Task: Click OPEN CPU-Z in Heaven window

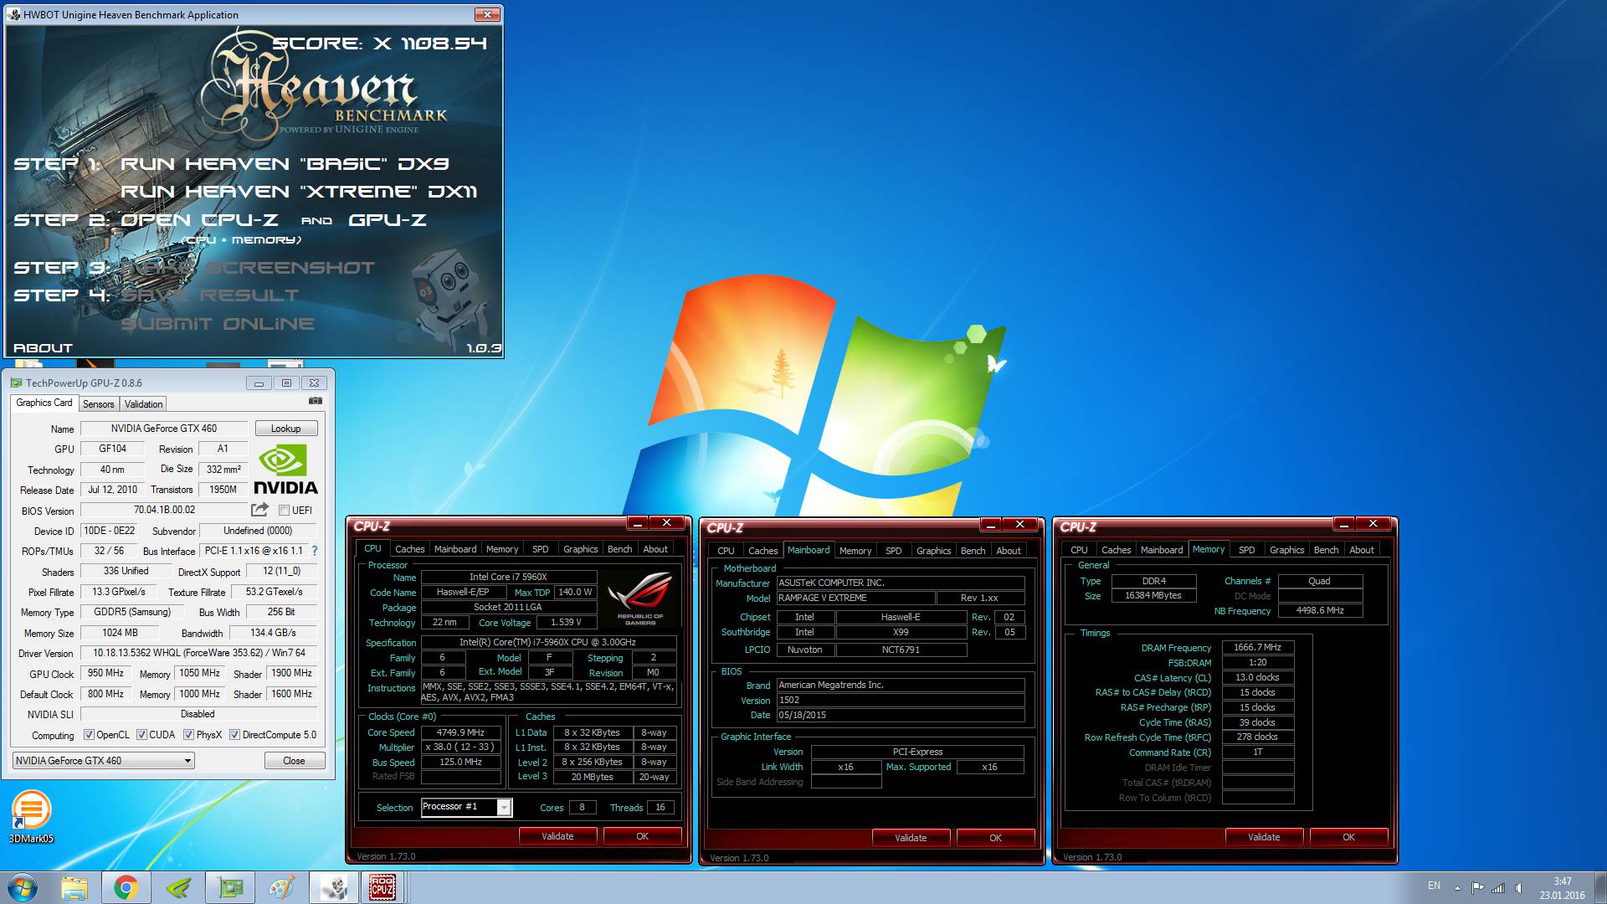Action: tap(199, 220)
